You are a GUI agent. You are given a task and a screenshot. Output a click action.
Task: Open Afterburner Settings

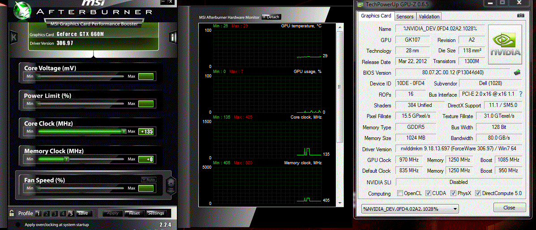click(156, 213)
